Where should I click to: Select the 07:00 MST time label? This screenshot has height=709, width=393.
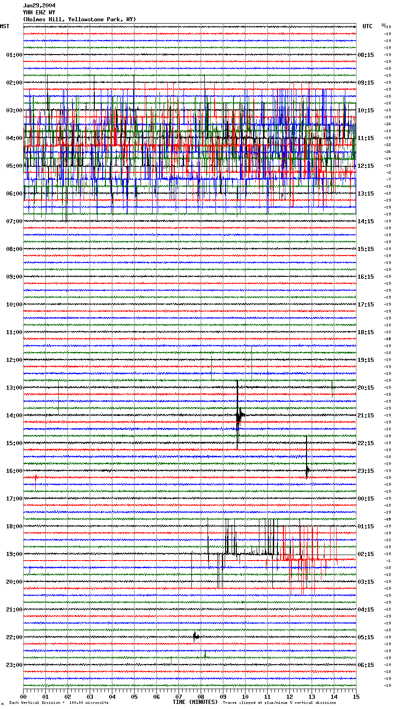(14, 221)
